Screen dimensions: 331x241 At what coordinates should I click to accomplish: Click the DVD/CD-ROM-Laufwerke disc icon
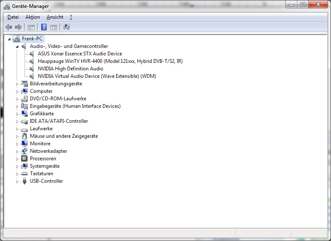coord(25,99)
